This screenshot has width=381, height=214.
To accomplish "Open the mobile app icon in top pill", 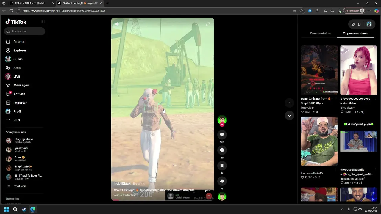I will point(359,24).
